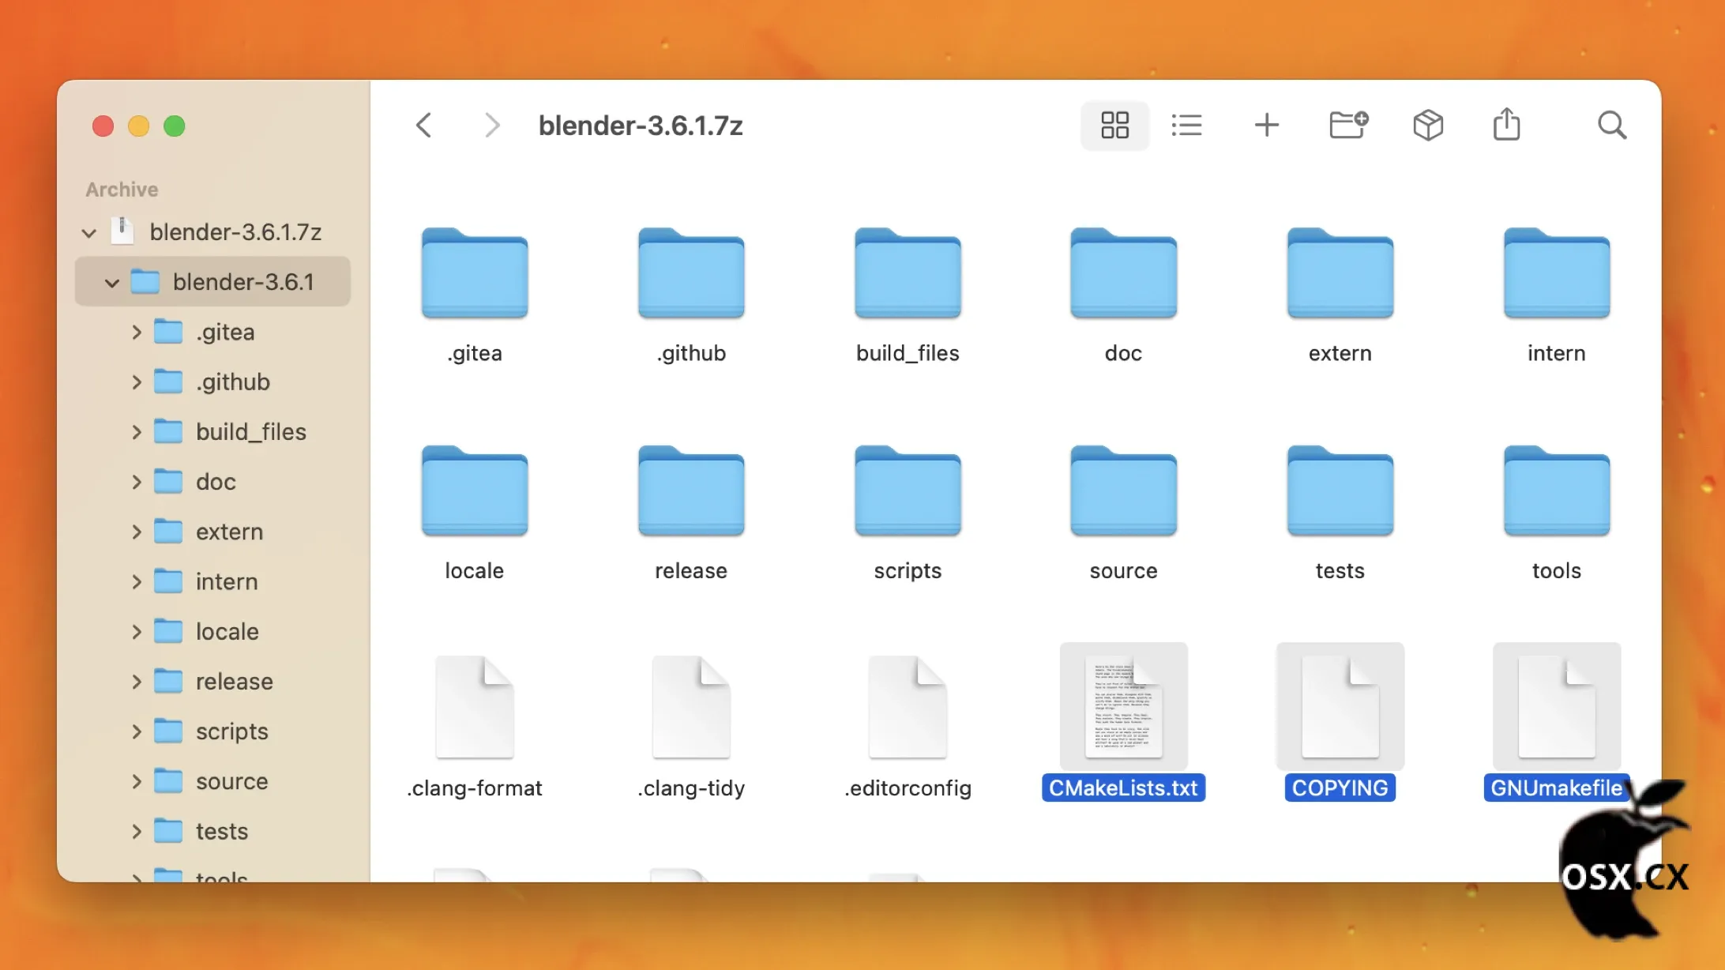Image resolution: width=1725 pixels, height=970 pixels.
Task: Click the green zoom window button
Action: coord(175,126)
